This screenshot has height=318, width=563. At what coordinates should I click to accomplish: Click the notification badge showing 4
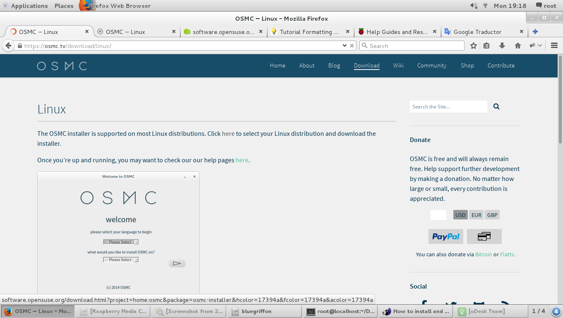(556, 311)
